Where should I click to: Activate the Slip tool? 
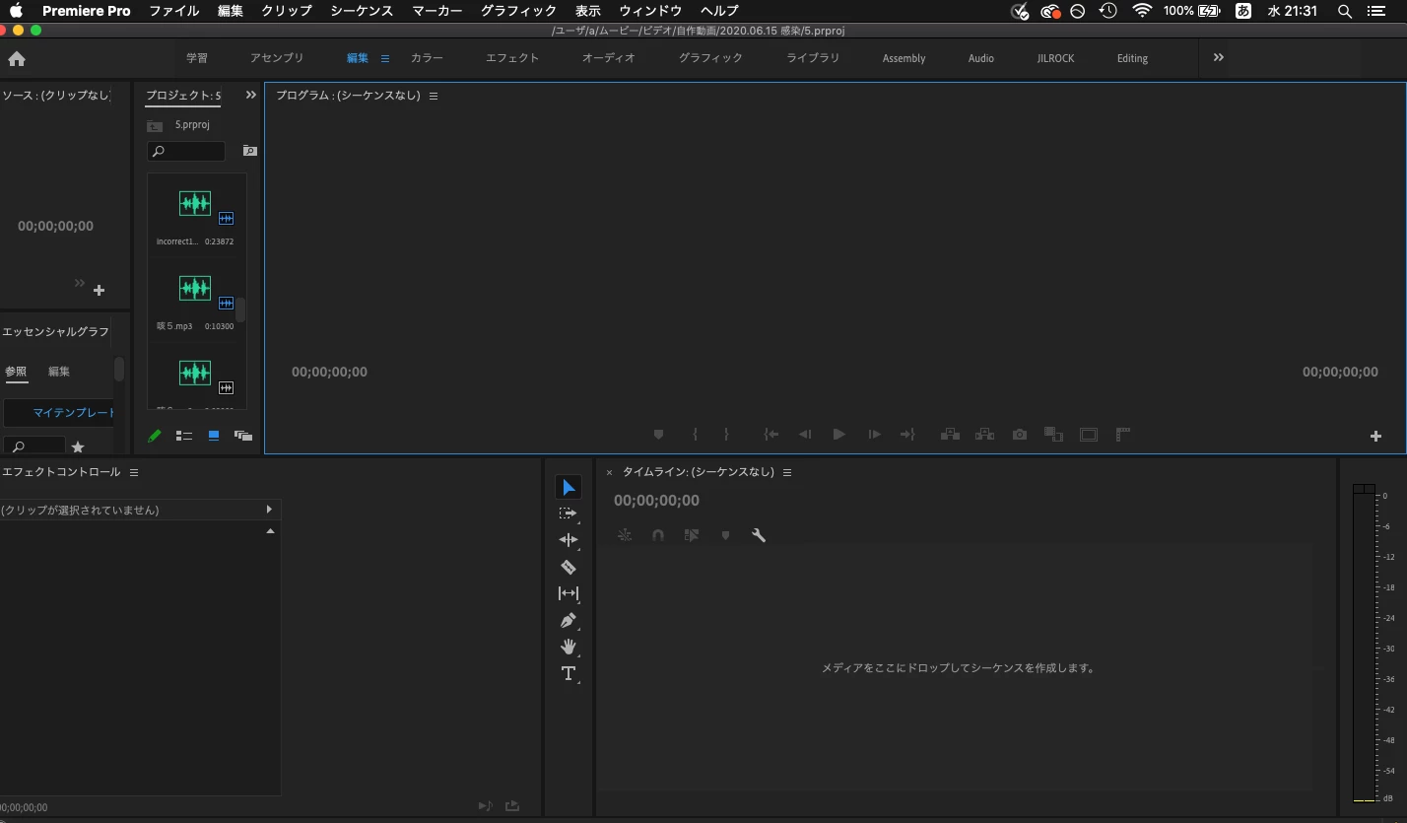pos(569,593)
